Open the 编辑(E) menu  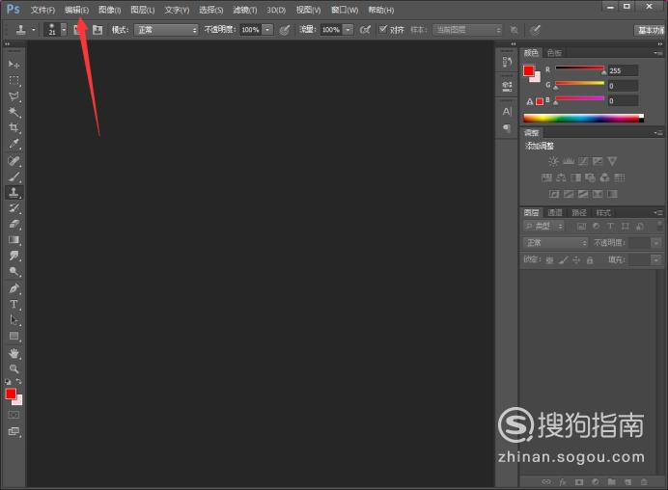(x=76, y=10)
